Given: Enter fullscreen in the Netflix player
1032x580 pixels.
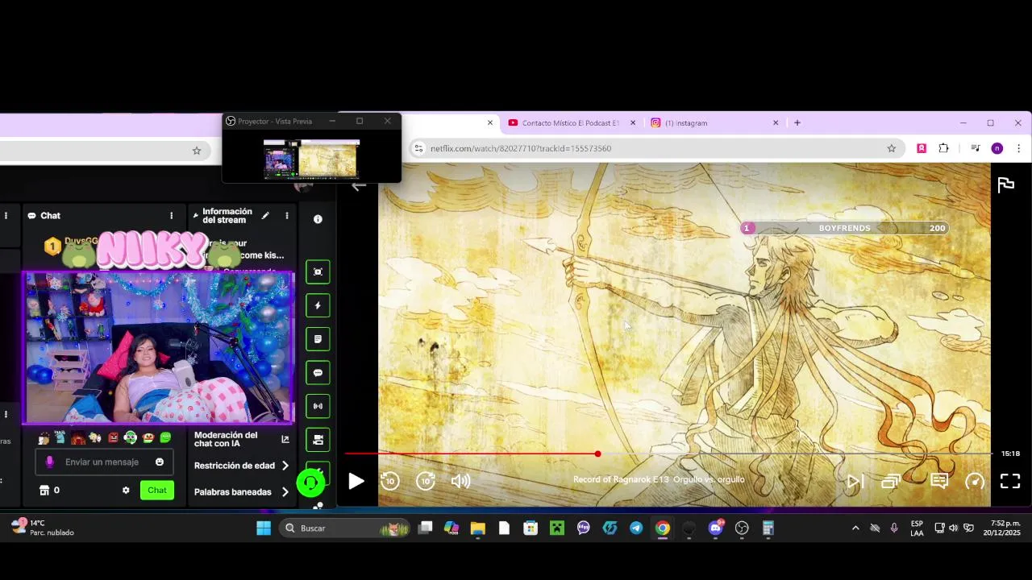Looking at the screenshot, I should coord(1010,481).
